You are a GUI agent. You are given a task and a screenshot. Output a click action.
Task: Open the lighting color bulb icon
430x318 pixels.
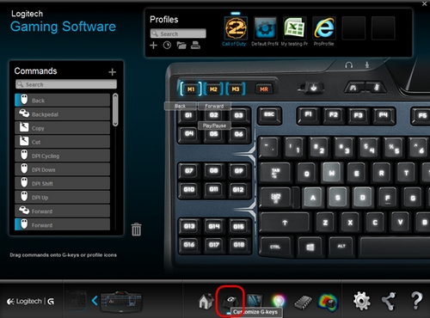tap(278, 301)
